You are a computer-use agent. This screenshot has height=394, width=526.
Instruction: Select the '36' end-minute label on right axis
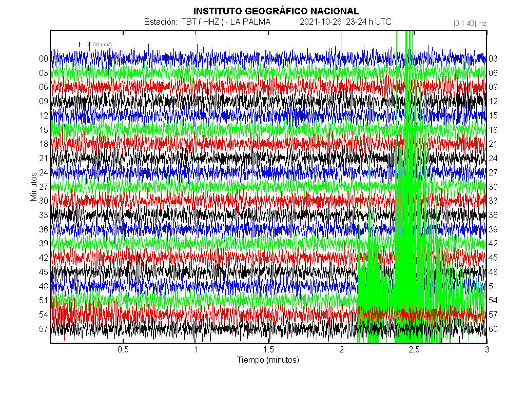[x=493, y=215]
